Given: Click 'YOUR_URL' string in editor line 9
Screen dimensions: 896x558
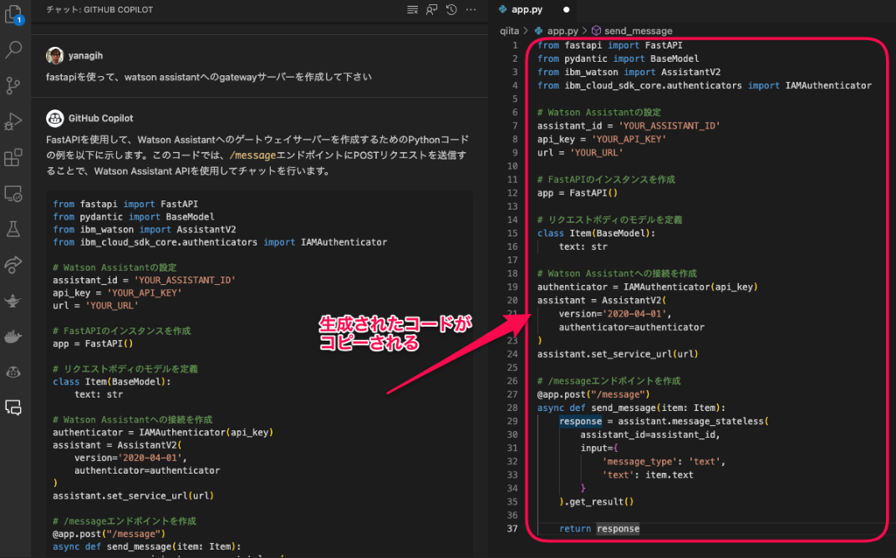Looking at the screenshot, I should 597,153.
